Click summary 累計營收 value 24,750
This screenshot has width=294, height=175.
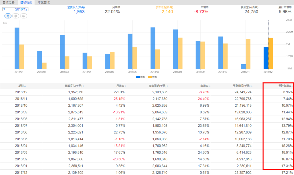pyautogui.click(x=251, y=11)
